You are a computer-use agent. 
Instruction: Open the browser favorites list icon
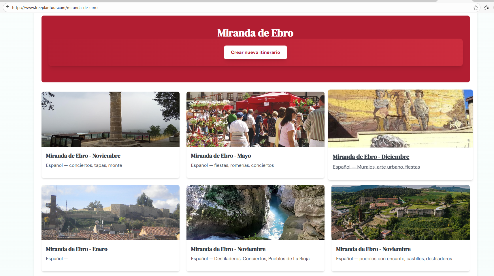pos(486,7)
